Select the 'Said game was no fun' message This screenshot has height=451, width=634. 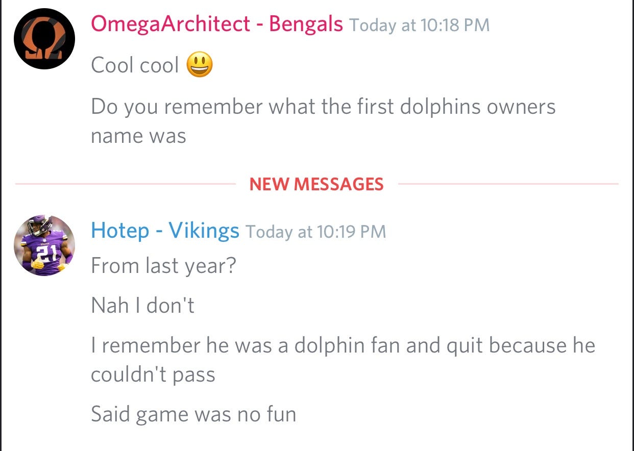click(193, 414)
